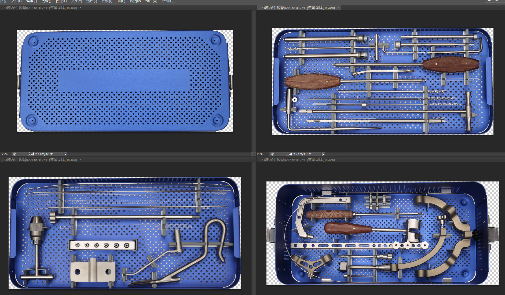The width and height of the screenshot is (505, 295).
Task: Click the wooden-handled tools tray canvas in 0219.tif
Action: point(383,81)
